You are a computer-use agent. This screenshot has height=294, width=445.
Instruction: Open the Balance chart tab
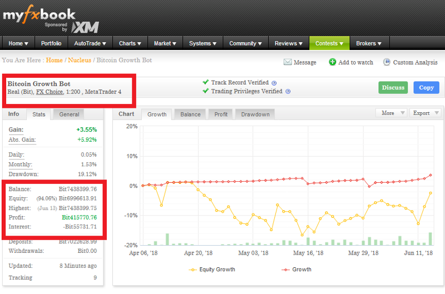click(x=190, y=114)
